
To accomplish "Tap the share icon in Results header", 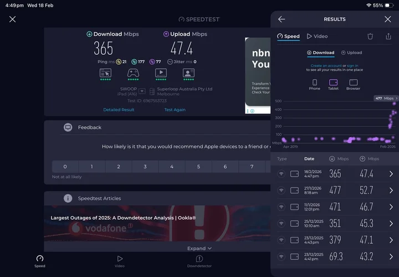I will point(388,37).
